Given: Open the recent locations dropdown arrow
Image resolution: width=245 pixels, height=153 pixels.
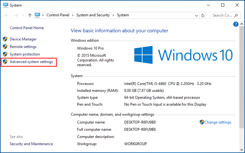Looking at the screenshot, I should click(23, 15).
